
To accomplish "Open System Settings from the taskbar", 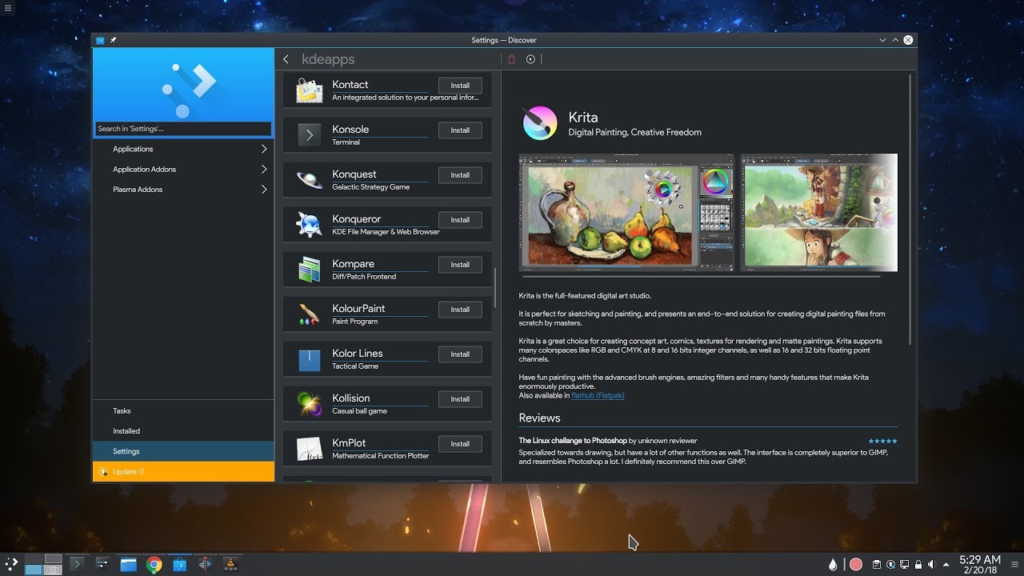I will (102, 564).
